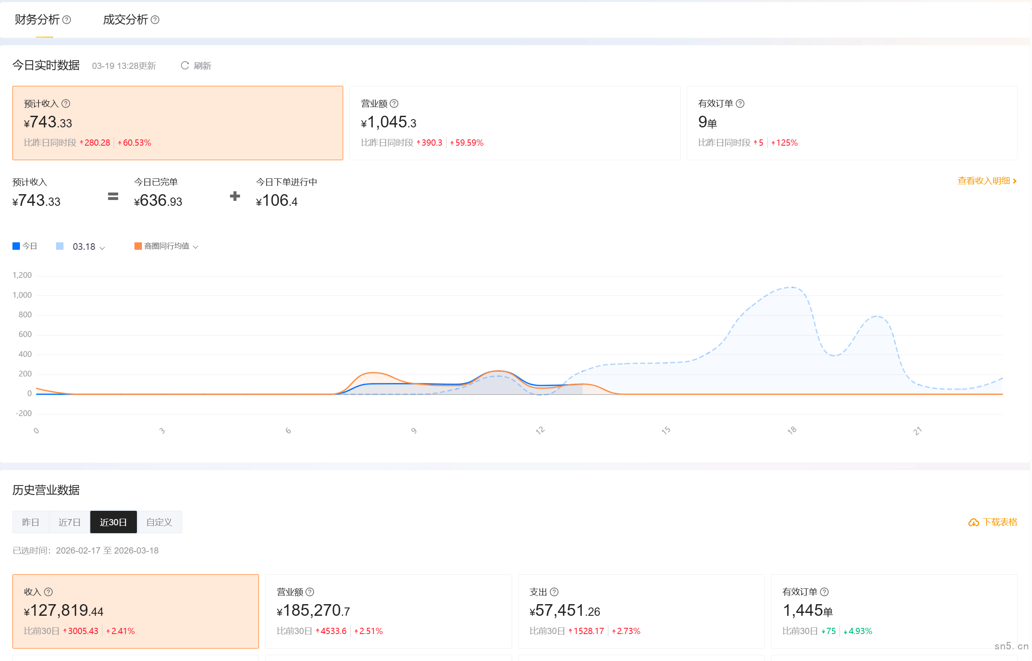This screenshot has width=1032, height=661.
Task: Click help icon beside 收入 history card
Action: [49, 592]
